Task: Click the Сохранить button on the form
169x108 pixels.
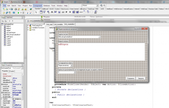Action: click(131, 79)
